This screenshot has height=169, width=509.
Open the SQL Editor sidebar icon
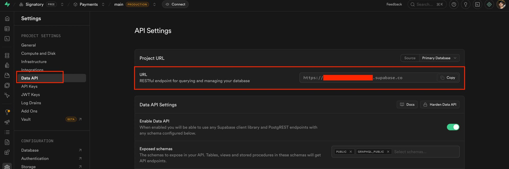pos(7,39)
